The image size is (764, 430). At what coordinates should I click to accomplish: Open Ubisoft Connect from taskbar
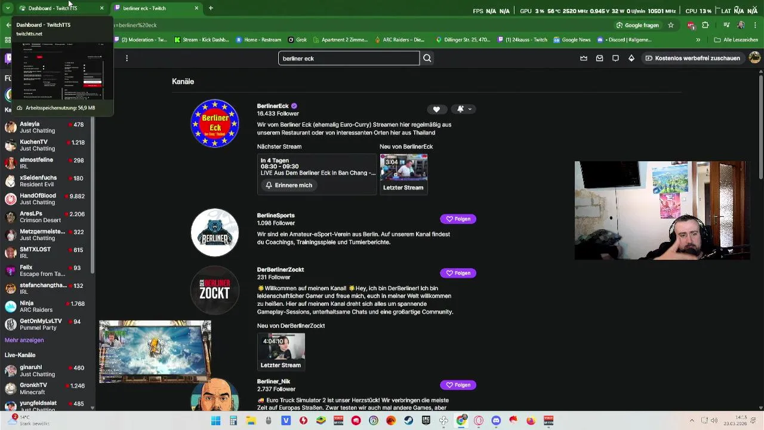[374, 420]
